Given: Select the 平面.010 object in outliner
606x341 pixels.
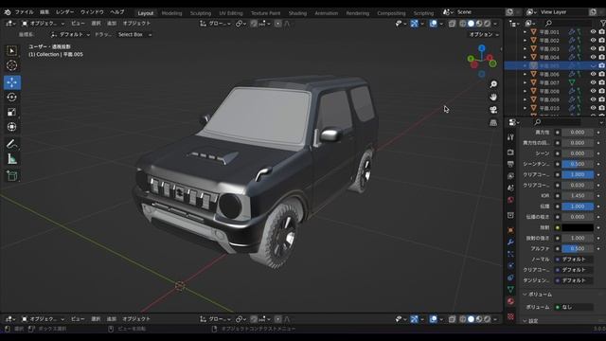Looking at the screenshot, I should pos(549,108).
